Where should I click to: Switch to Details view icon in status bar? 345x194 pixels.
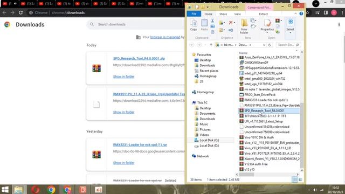tap(294, 179)
